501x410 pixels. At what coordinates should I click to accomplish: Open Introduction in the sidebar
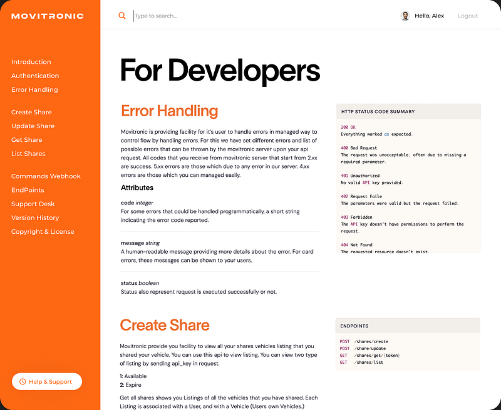coord(31,62)
